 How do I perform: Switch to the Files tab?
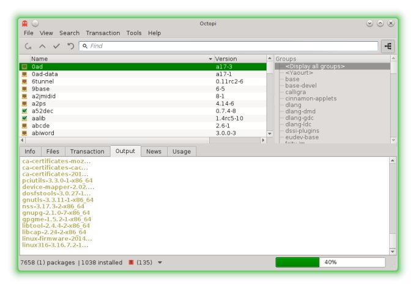click(53, 151)
